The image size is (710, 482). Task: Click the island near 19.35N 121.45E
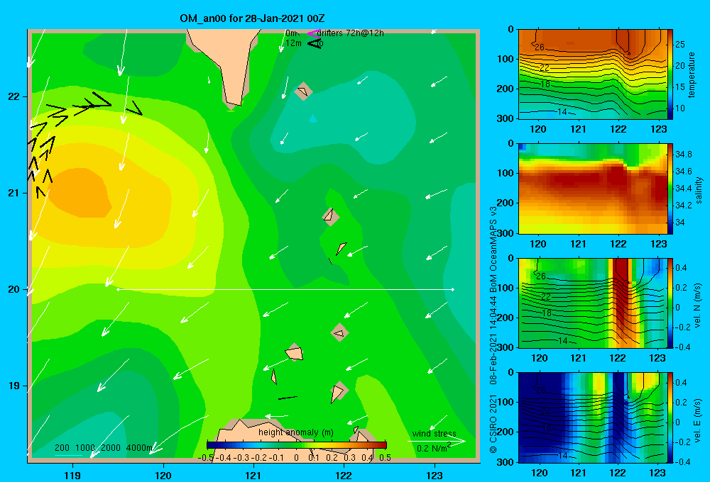pos(295,352)
